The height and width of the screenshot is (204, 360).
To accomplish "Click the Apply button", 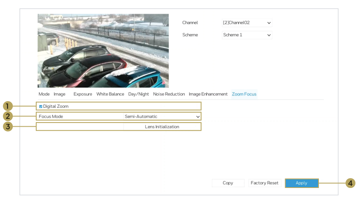I will pyautogui.click(x=302, y=183).
